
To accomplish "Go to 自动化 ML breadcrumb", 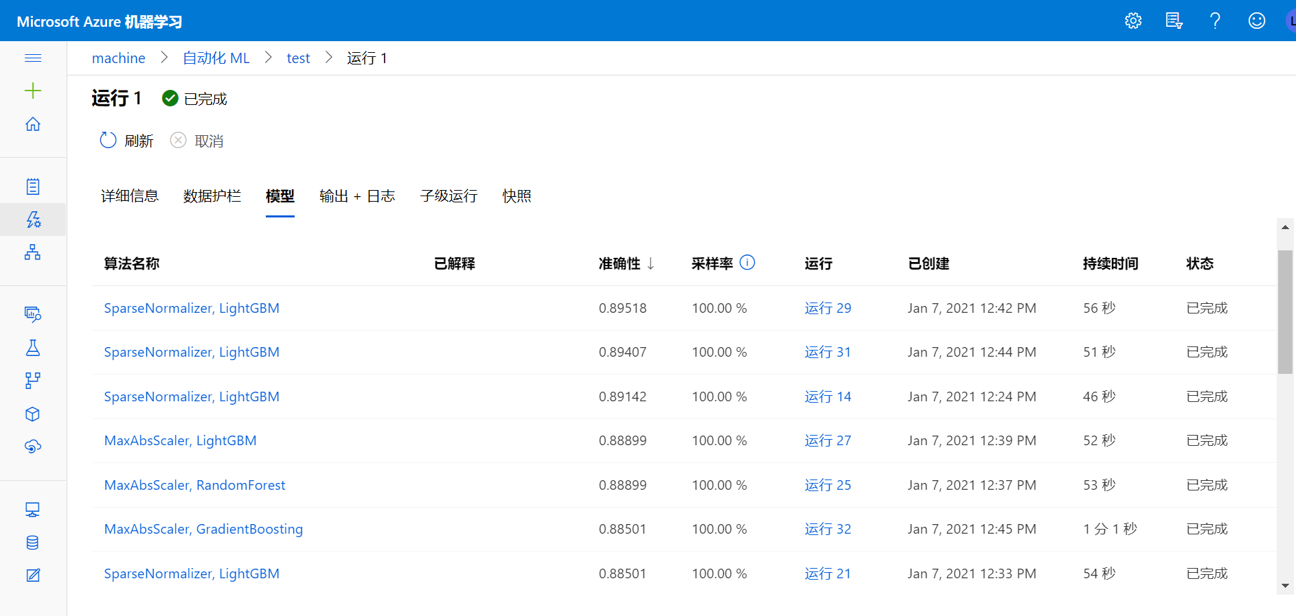I will point(216,58).
